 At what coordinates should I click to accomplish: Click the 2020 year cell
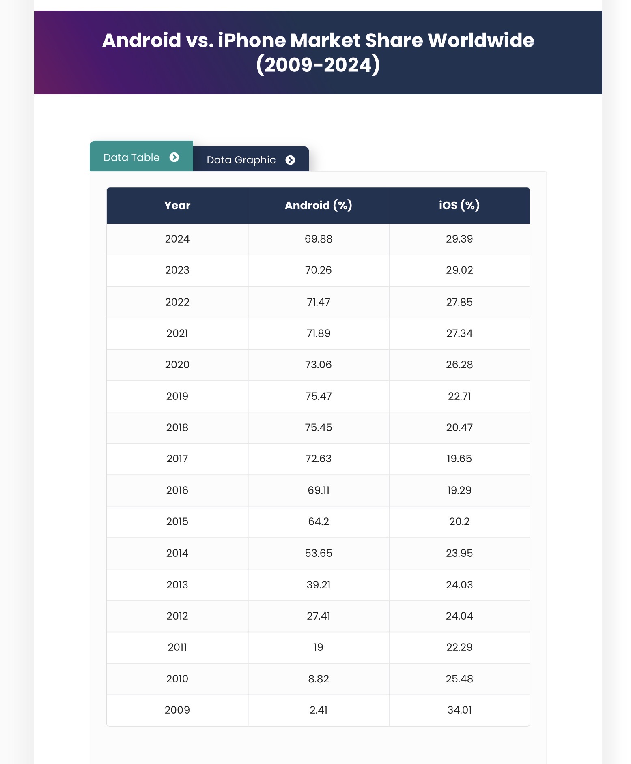point(177,365)
